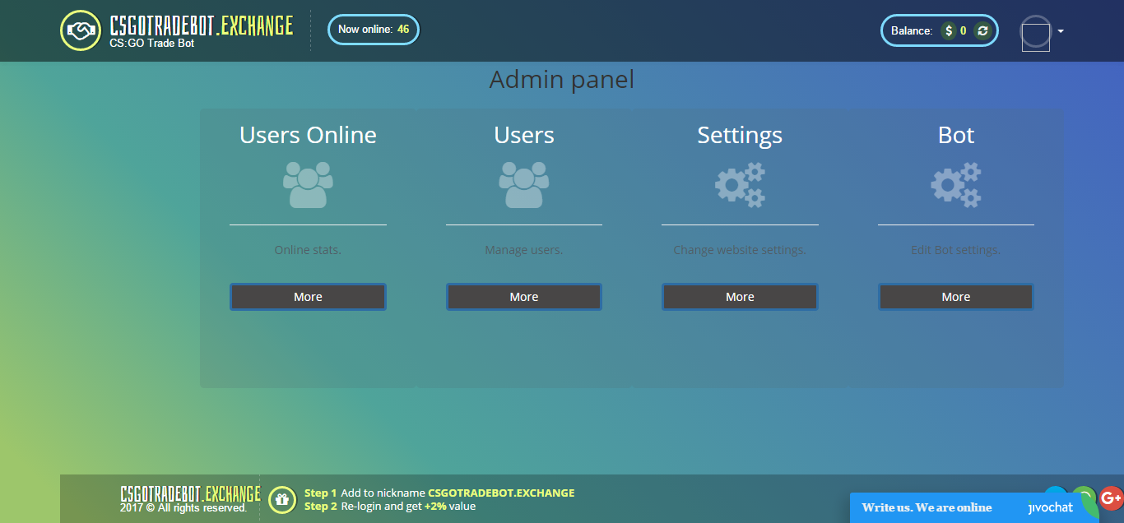
Task: Click the Bot gears icon
Action: point(956,184)
